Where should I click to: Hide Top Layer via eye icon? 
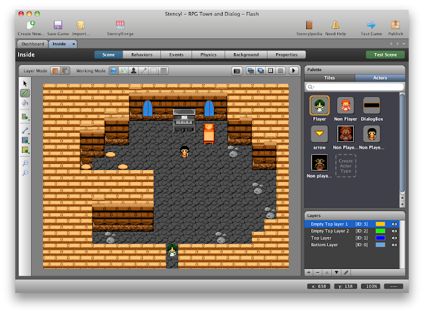(394, 238)
